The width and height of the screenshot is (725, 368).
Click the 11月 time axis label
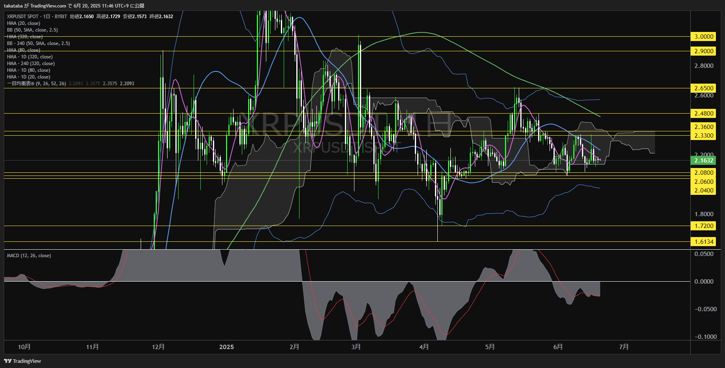[x=92, y=347]
